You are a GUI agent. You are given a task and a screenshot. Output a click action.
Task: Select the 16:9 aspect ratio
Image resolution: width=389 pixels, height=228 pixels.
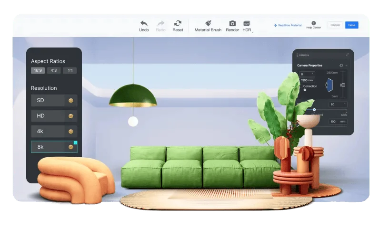[38, 70]
